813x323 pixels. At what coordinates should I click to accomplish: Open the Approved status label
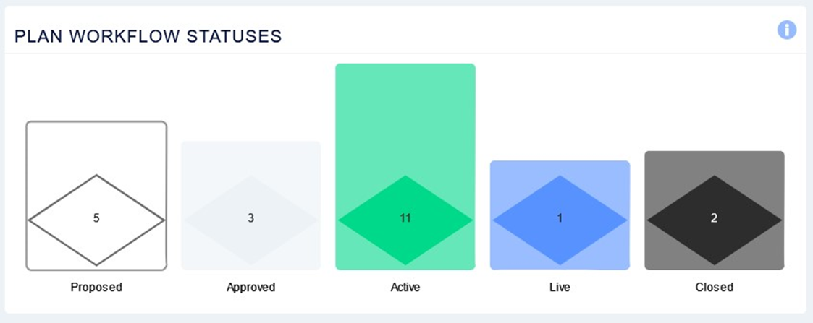tap(251, 287)
